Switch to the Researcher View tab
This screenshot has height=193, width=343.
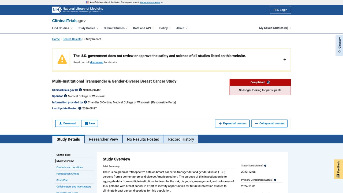point(103,139)
